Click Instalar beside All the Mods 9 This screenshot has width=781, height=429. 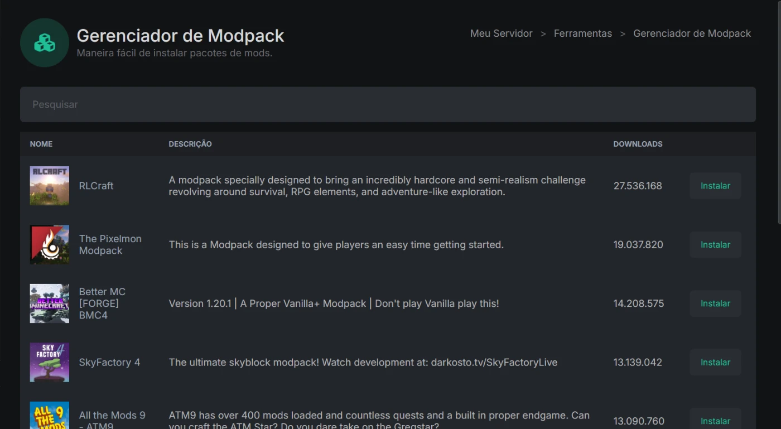coord(715,421)
